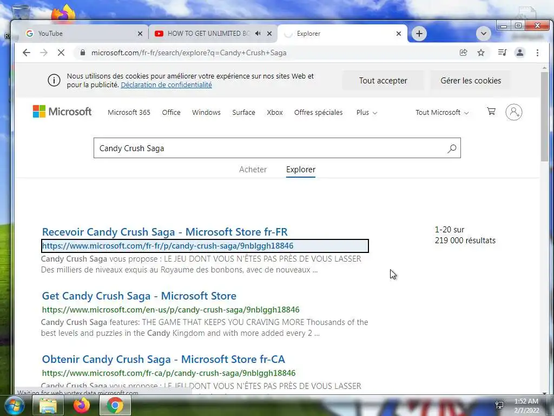Open the media control icon in Chrome toolbar

point(502,53)
